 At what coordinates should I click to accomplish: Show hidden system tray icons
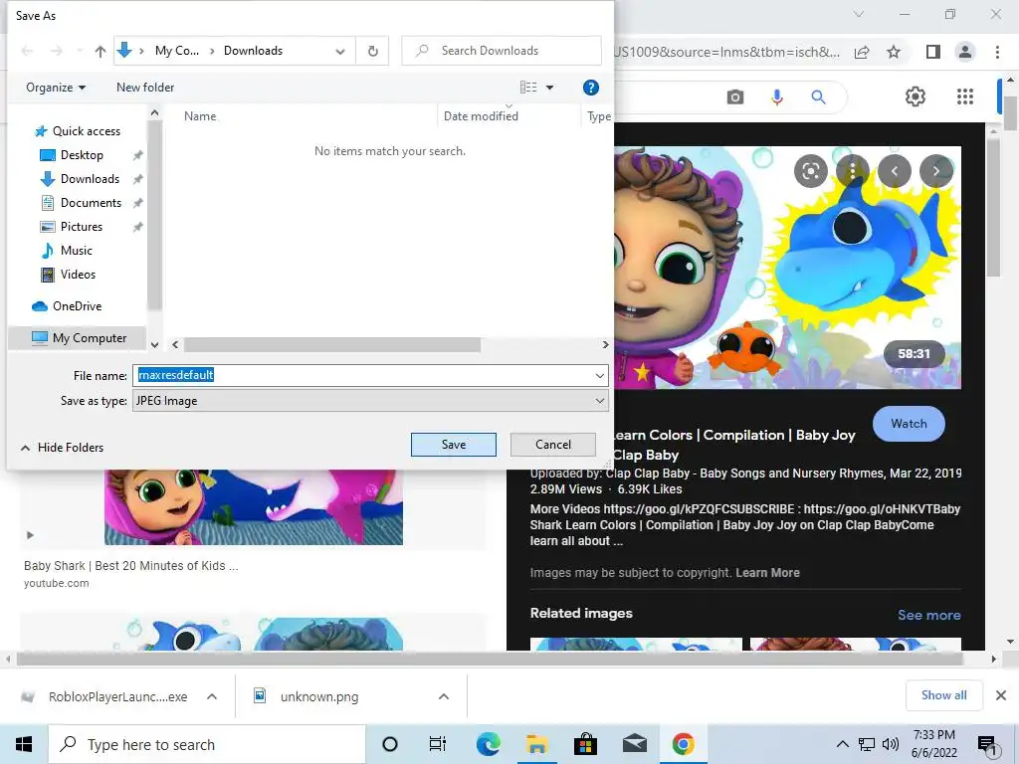click(x=842, y=744)
